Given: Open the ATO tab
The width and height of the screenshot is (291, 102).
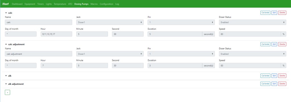Looking at the screenshot, I should tap(70, 4).
